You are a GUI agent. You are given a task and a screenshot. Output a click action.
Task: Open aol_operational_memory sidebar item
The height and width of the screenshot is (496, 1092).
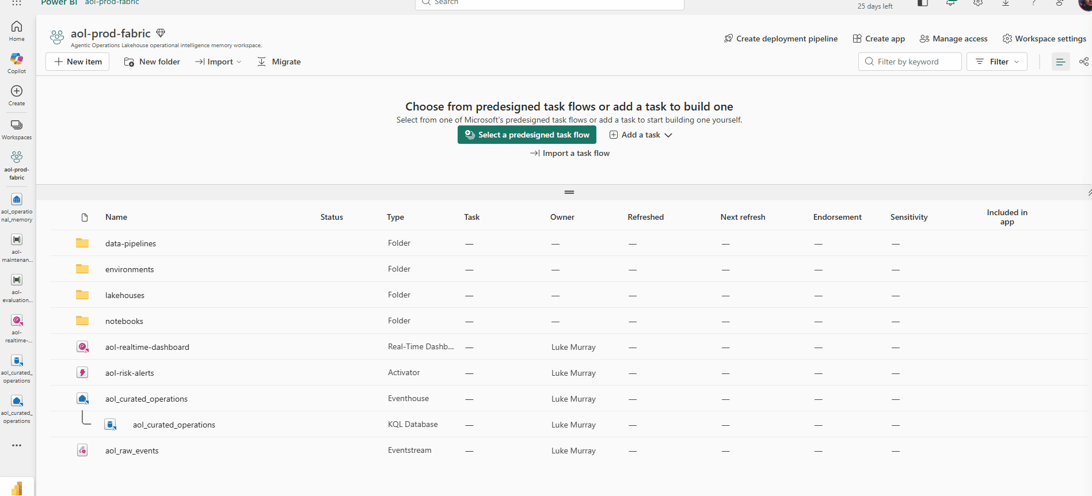(x=17, y=207)
